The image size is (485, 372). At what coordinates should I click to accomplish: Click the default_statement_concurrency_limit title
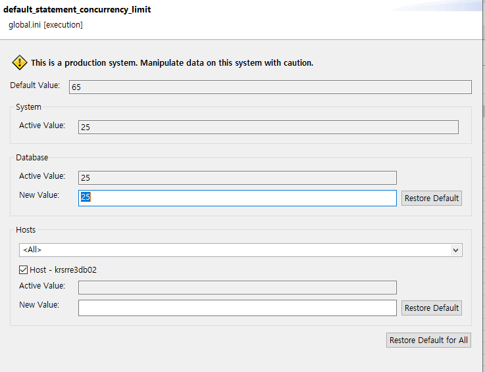click(x=77, y=10)
